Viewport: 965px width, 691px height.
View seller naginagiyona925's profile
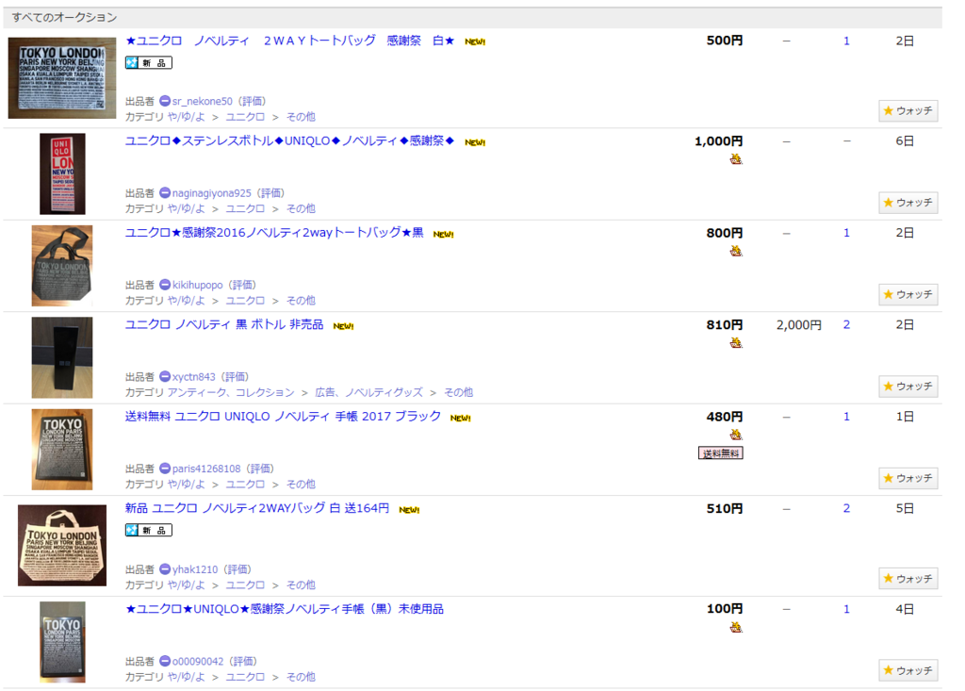pos(212,192)
